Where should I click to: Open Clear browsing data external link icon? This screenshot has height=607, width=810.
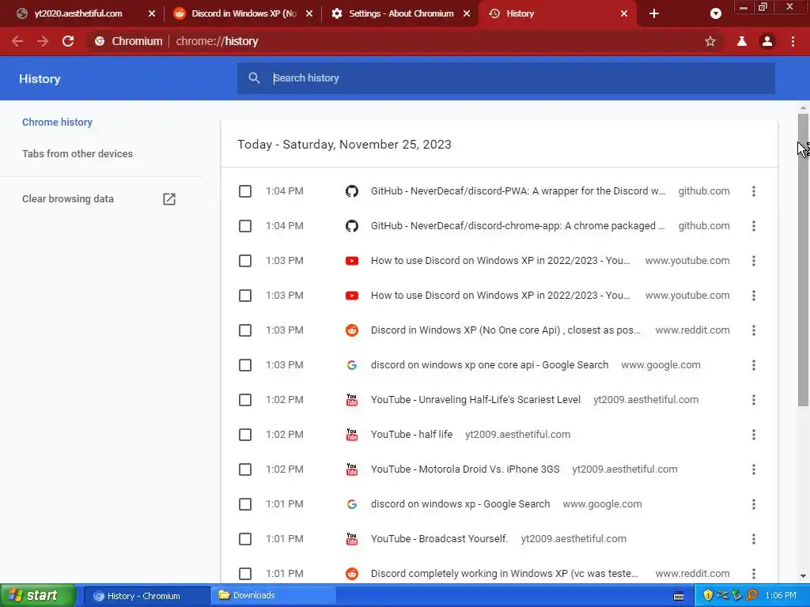point(169,199)
